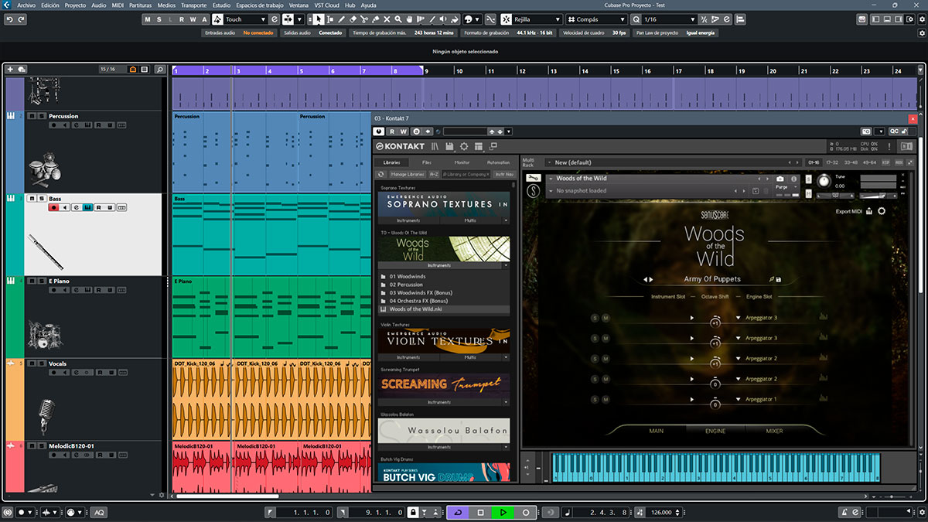The width and height of the screenshot is (928, 522).
Task: Click the instrument wrench icon
Action: 533,178
